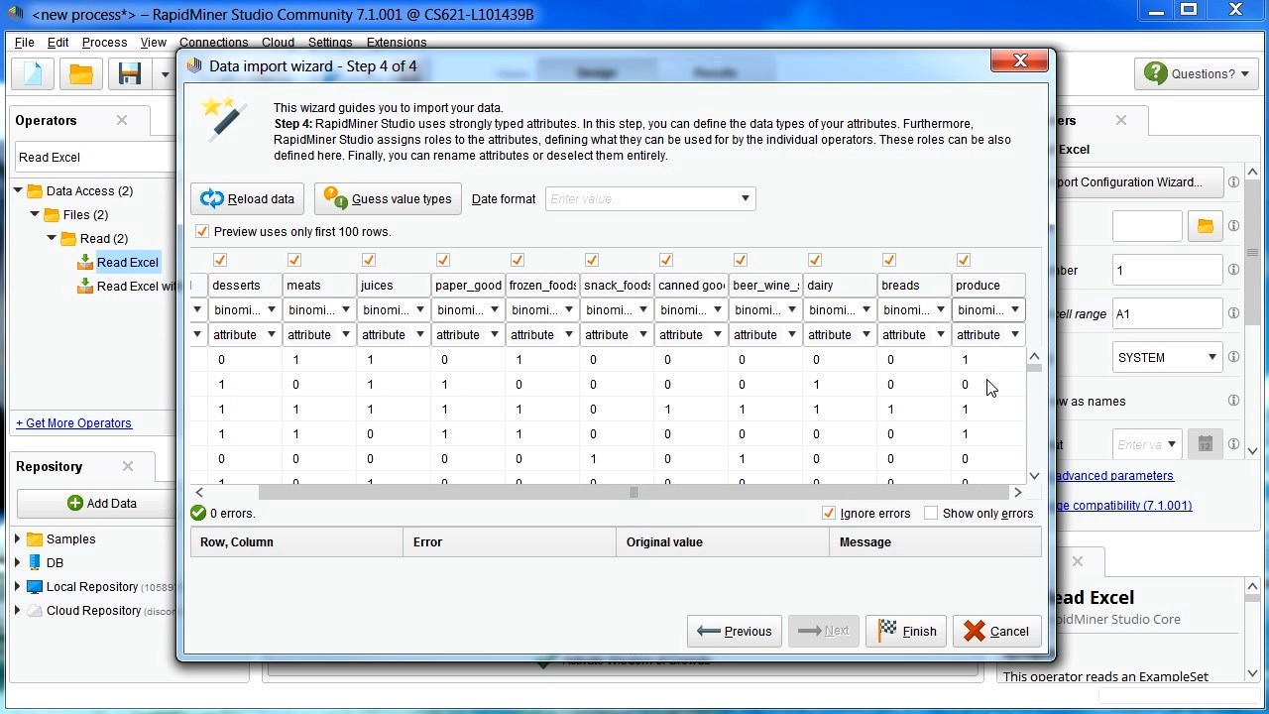This screenshot has height=714, width=1269.
Task: Open the File menu
Action: tap(25, 43)
